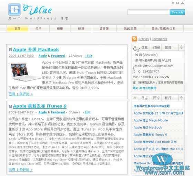Screen dimensions: 193x176
Task: Click Edit link on the iTunes 9 post
Action: pos(87,112)
